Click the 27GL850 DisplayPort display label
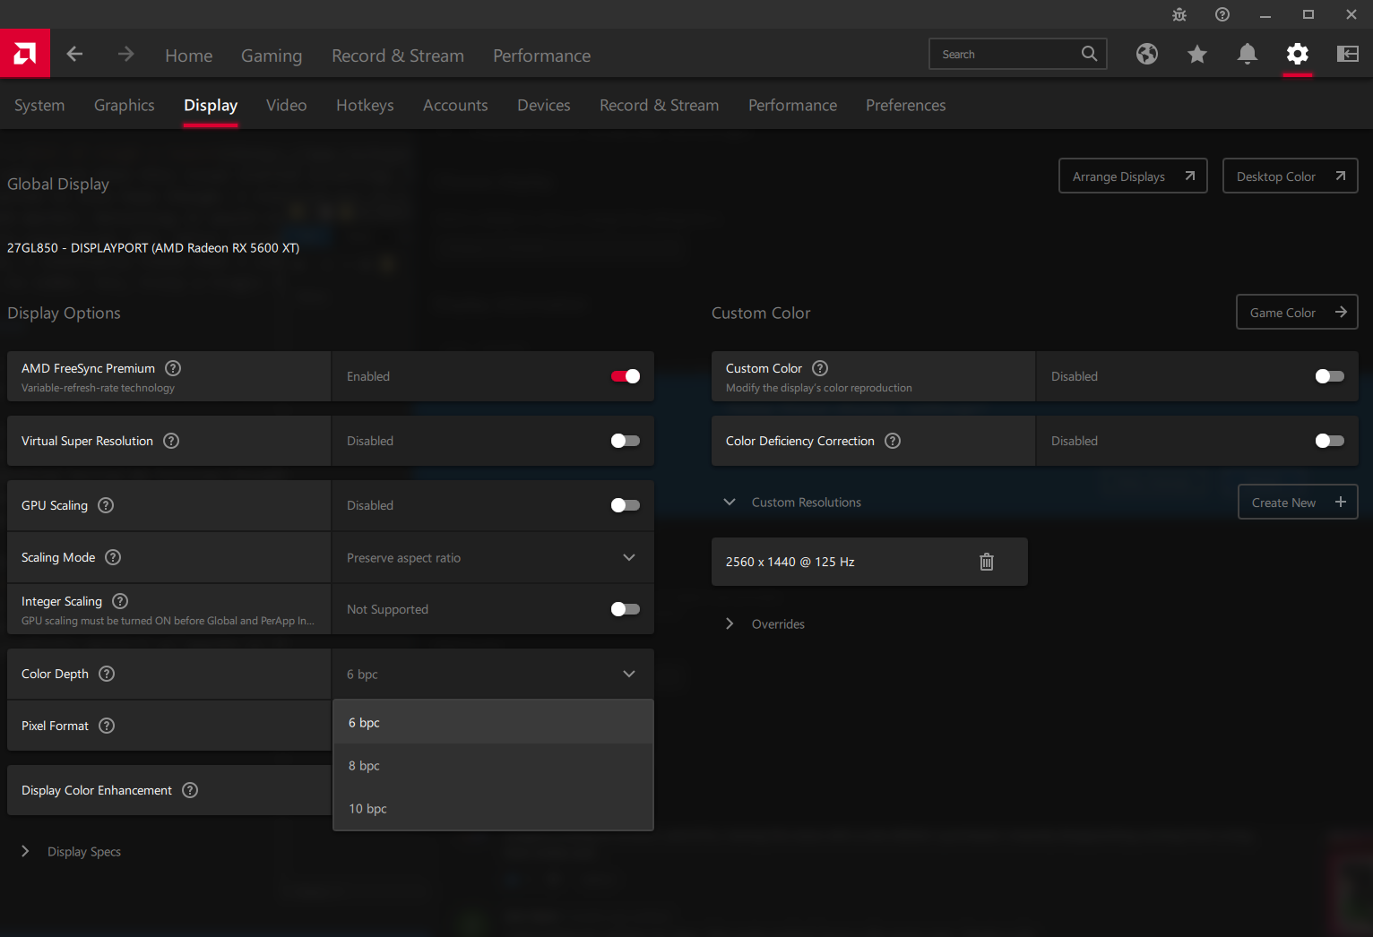 coord(153,247)
